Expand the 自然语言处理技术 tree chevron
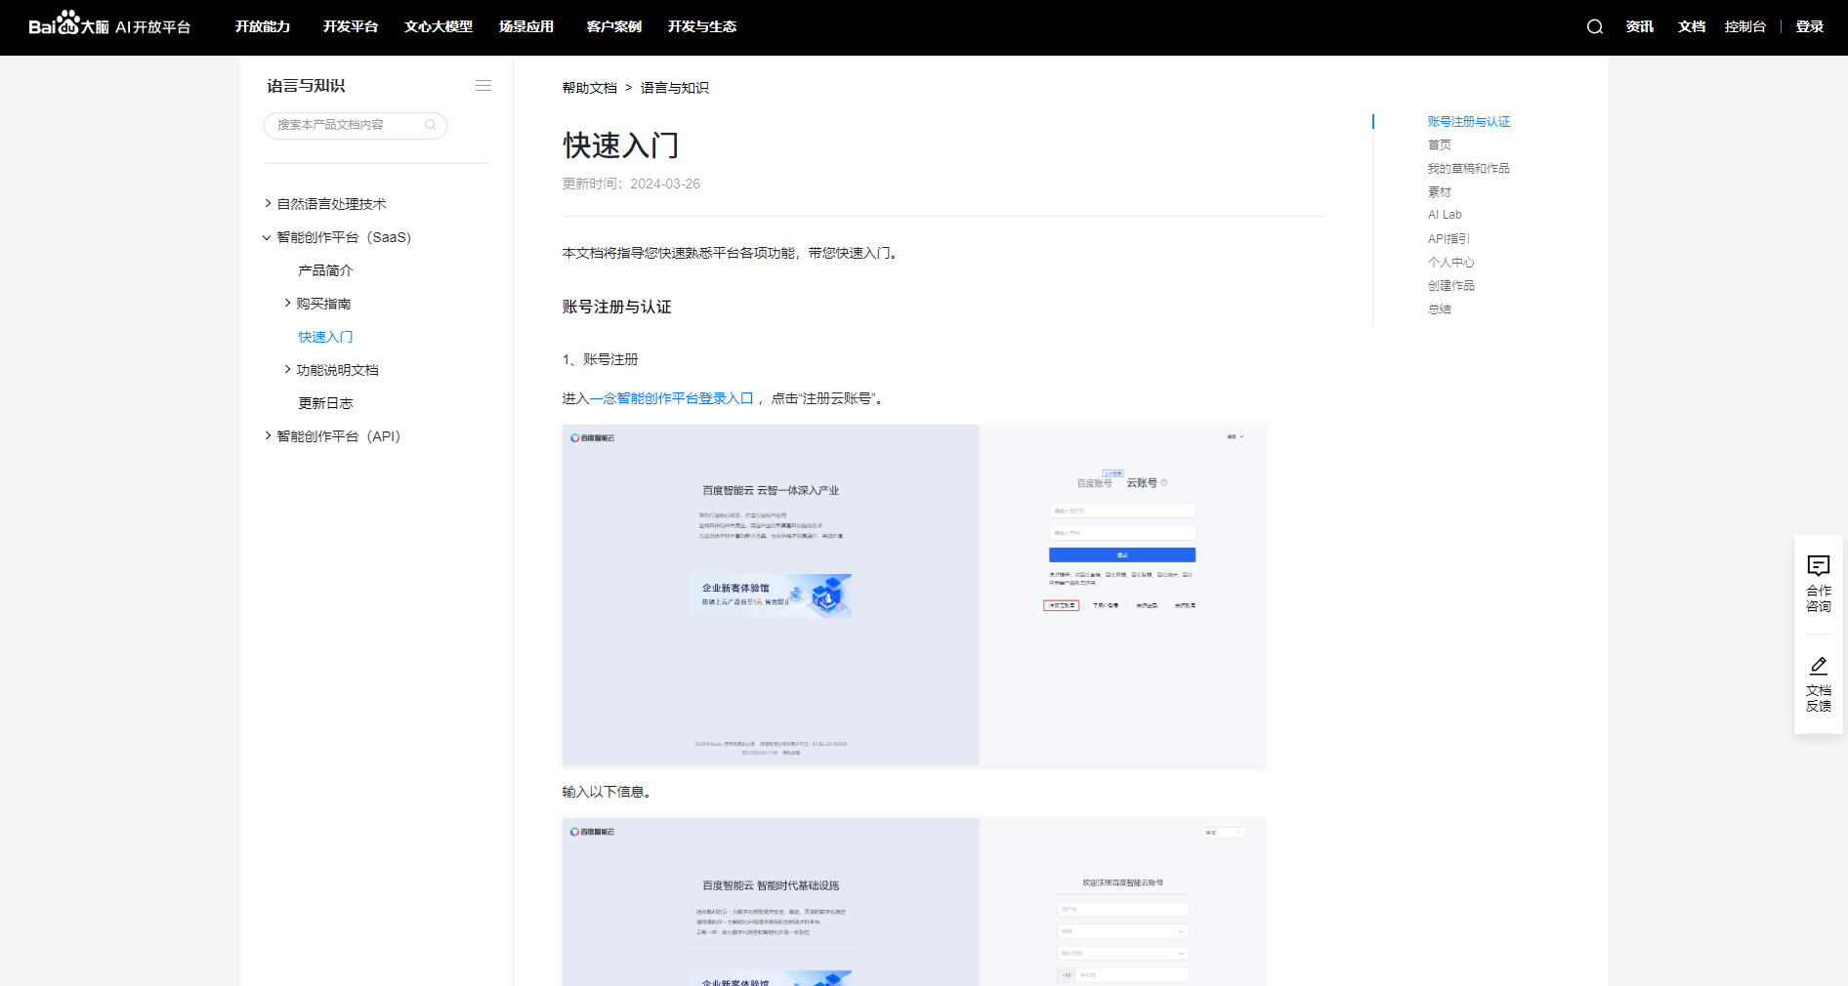This screenshot has width=1848, height=986. [269, 203]
